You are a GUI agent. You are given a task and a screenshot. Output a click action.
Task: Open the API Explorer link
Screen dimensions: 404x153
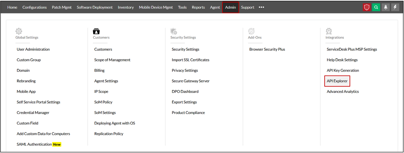coord(337,81)
